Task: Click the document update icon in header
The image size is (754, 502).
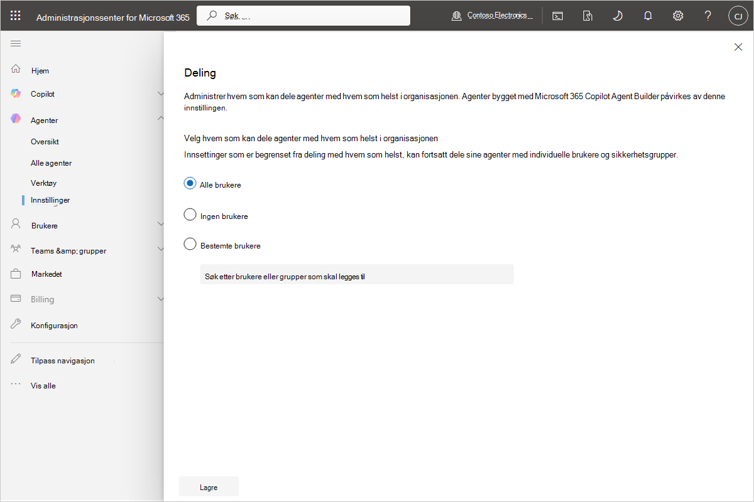Action: point(587,16)
